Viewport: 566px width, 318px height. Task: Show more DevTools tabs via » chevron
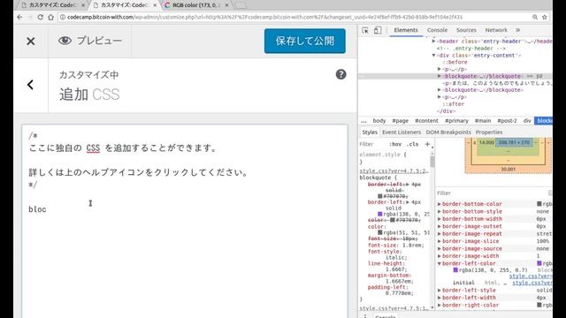pyautogui.click(x=517, y=30)
